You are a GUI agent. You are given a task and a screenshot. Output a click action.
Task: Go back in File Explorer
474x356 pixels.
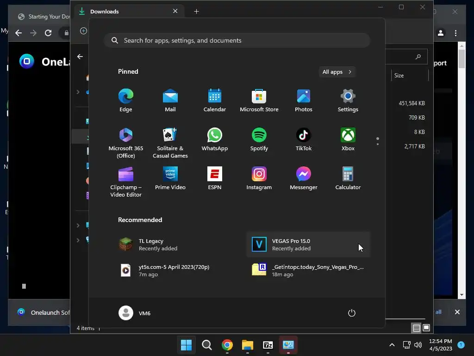[80, 57]
